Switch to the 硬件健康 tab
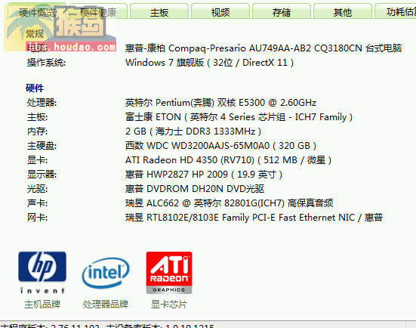 (x=98, y=12)
